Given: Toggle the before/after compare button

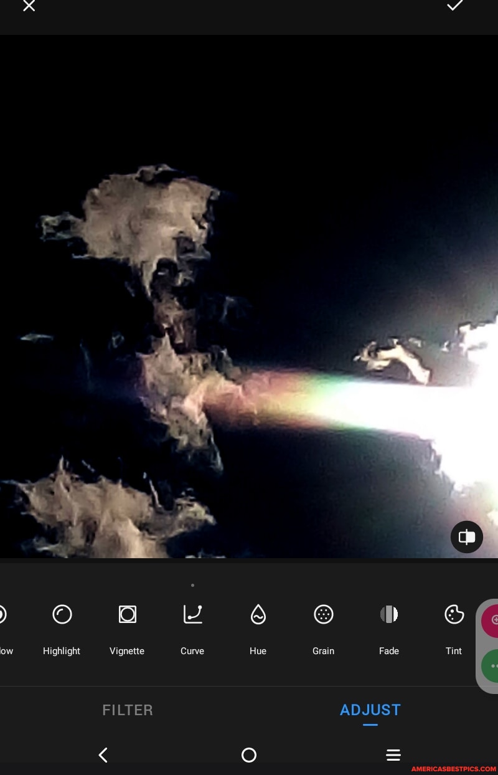Looking at the screenshot, I should 466,537.
